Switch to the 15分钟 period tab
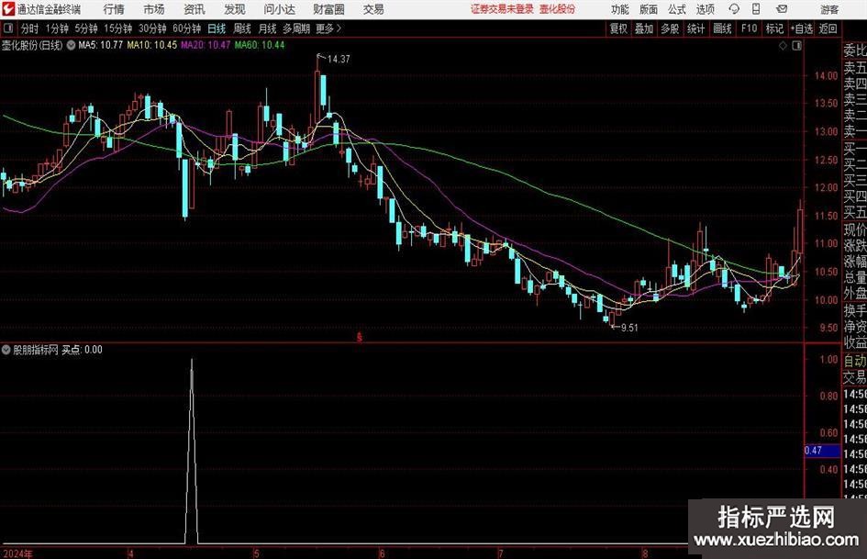 pyautogui.click(x=117, y=28)
